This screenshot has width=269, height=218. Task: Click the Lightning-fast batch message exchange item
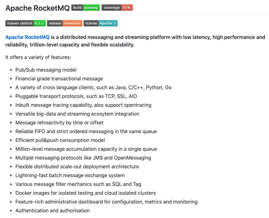tap(70, 175)
